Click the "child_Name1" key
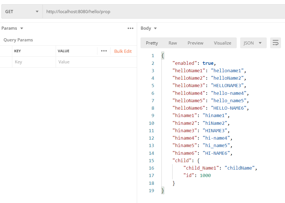Screen dimensions: 285x203 (x=201, y=168)
